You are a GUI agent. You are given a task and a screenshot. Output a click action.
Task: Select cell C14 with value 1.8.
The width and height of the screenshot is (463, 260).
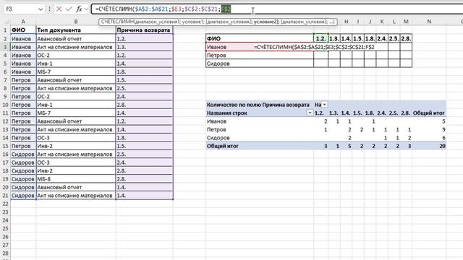point(144,138)
